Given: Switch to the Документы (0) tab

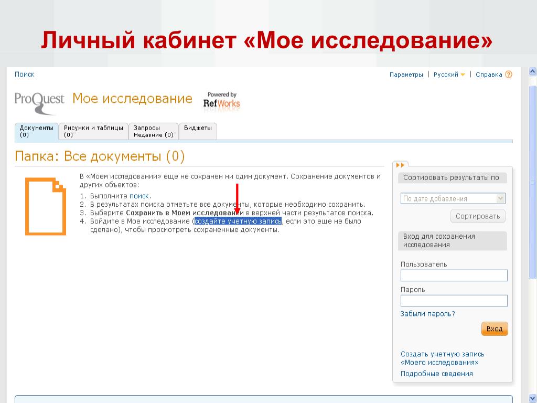Looking at the screenshot, I should point(37,131).
